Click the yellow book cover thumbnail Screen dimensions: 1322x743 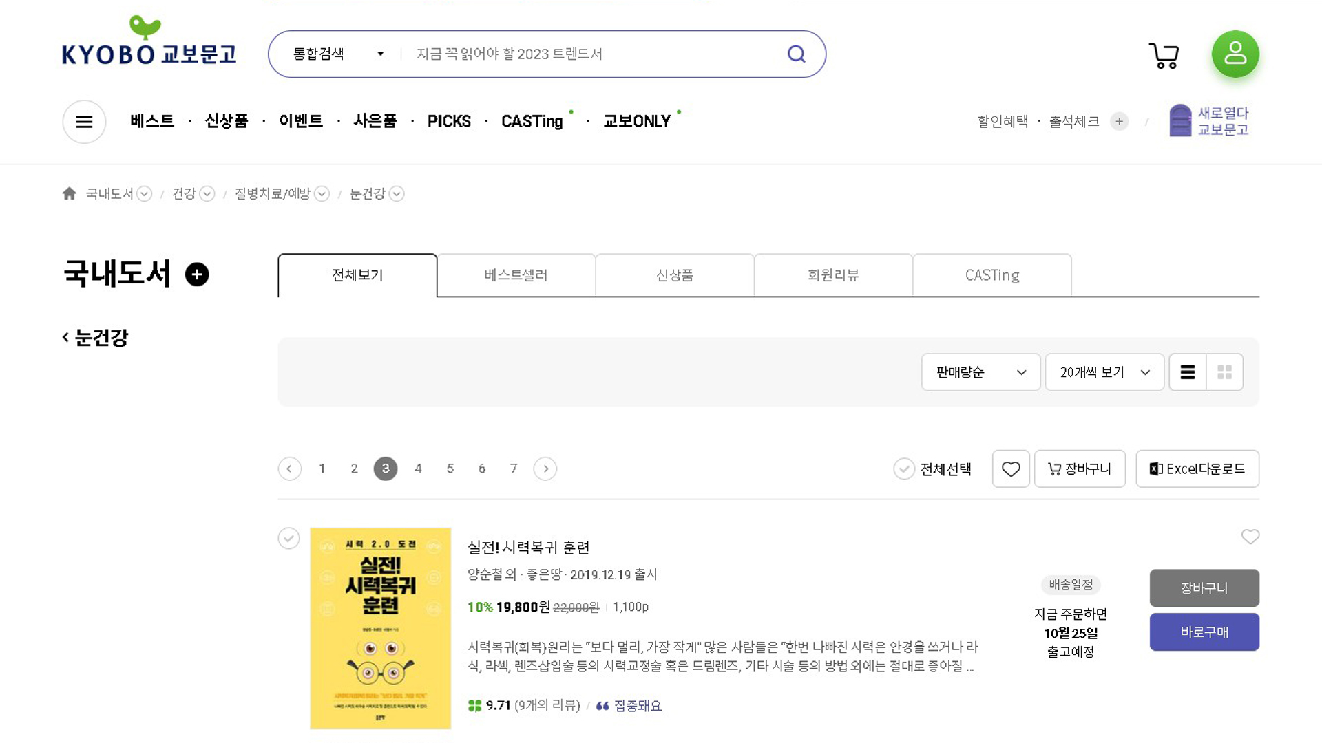pyautogui.click(x=380, y=627)
